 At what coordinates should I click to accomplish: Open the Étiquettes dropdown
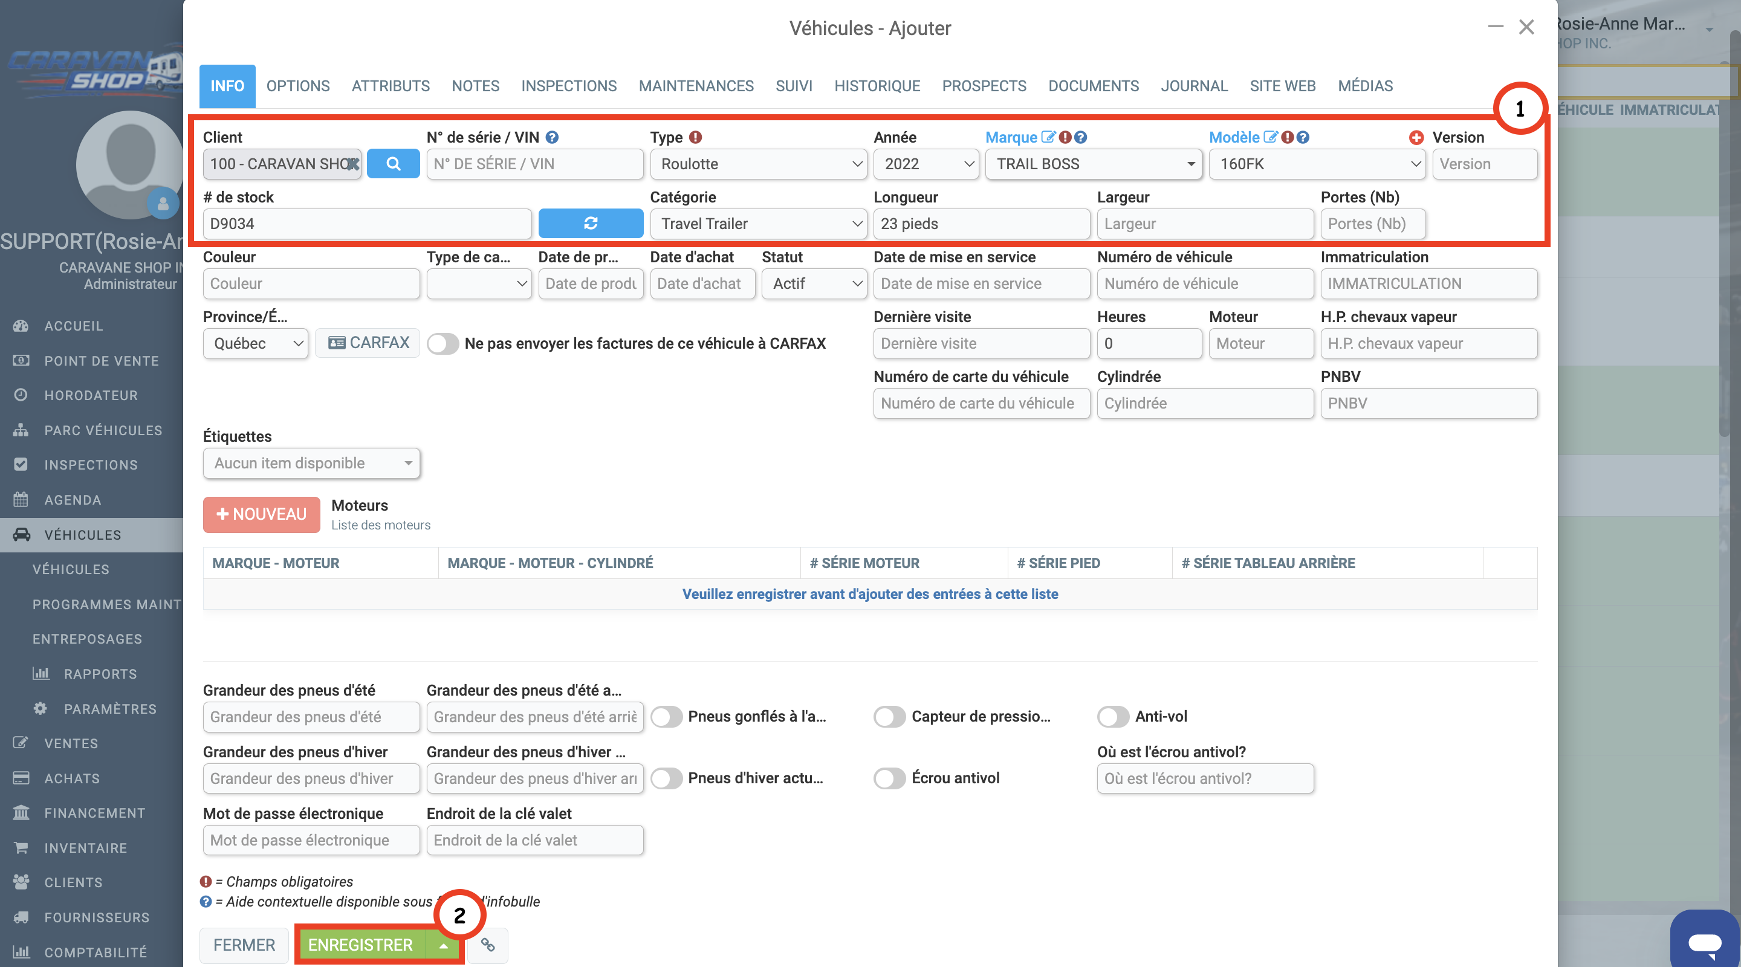pos(311,463)
